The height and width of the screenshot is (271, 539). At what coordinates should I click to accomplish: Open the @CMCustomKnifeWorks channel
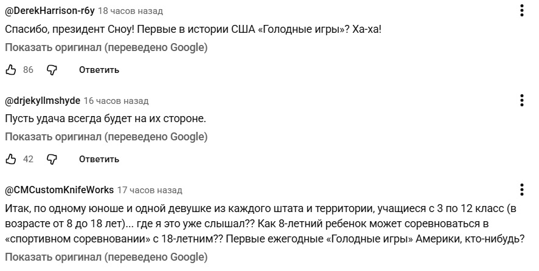click(59, 190)
